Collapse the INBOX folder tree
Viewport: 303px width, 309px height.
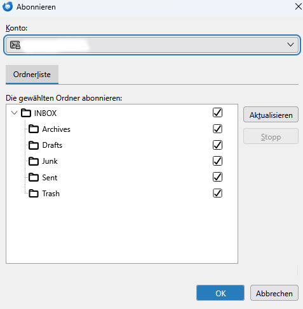[x=14, y=113]
